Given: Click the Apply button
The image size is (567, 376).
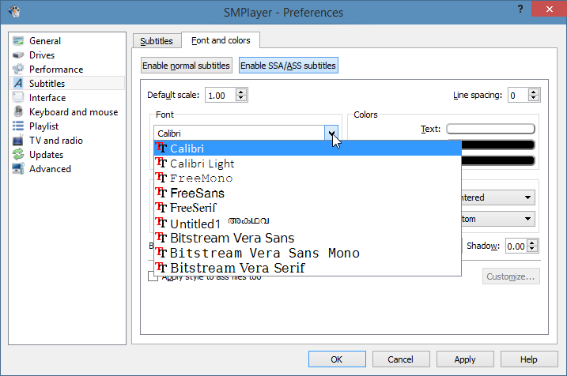Looking at the screenshot, I should (x=465, y=359).
